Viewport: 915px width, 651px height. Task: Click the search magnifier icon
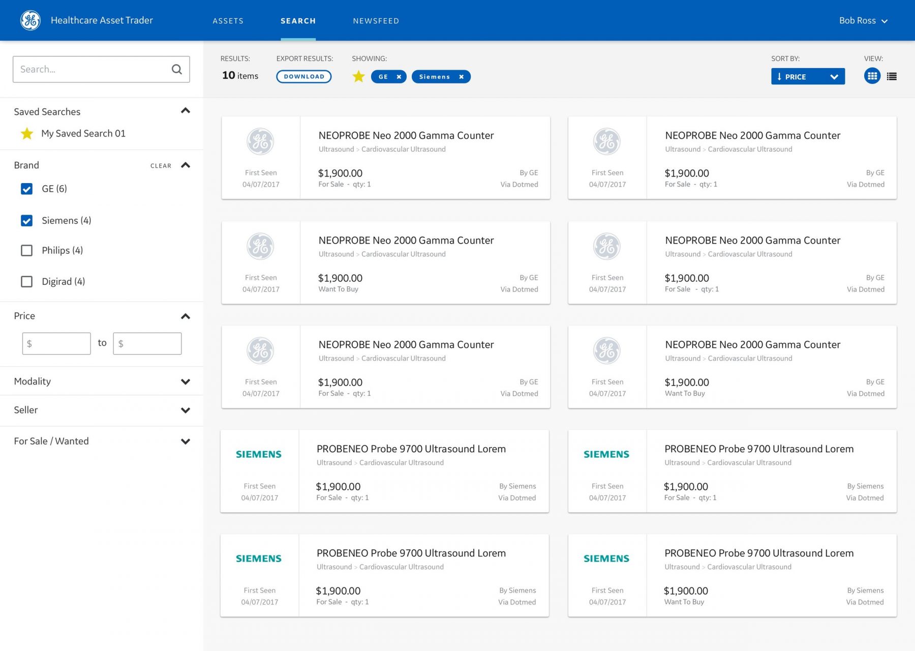click(x=176, y=69)
